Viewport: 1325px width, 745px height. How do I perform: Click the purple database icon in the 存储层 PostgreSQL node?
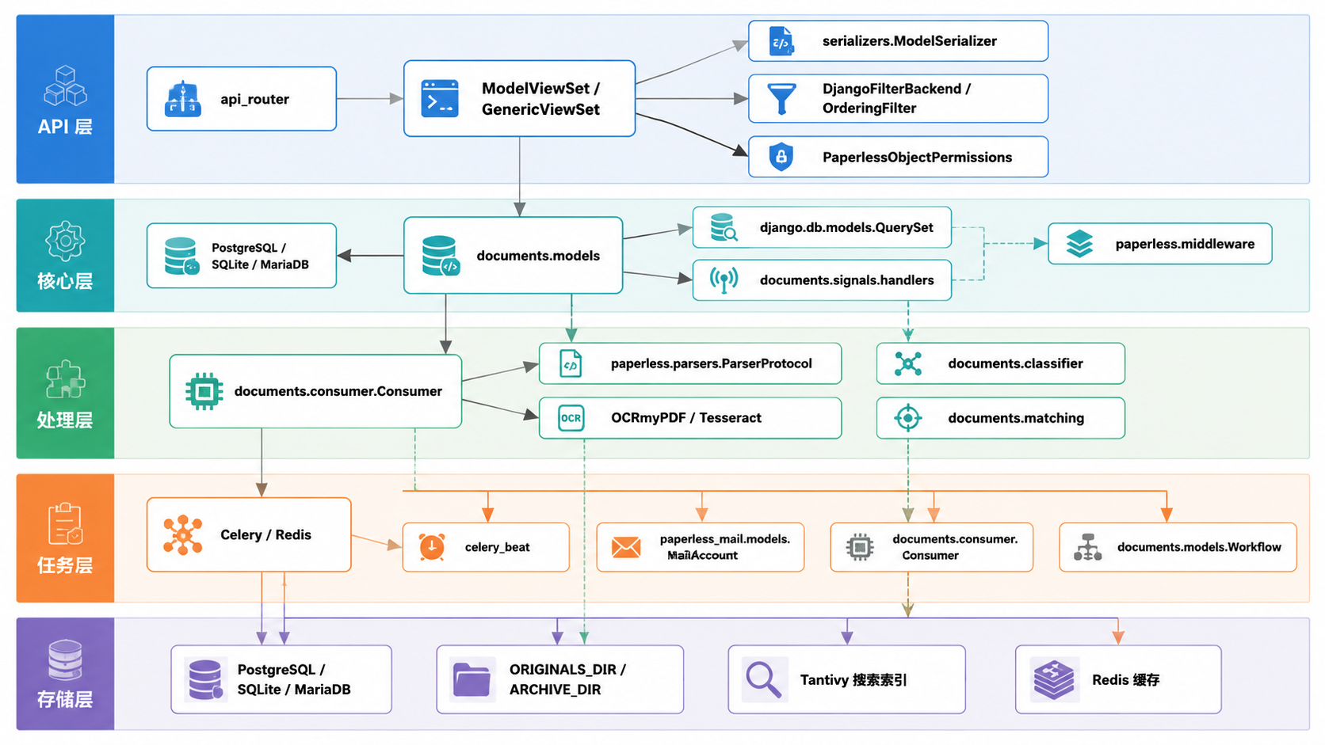click(205, 680)
